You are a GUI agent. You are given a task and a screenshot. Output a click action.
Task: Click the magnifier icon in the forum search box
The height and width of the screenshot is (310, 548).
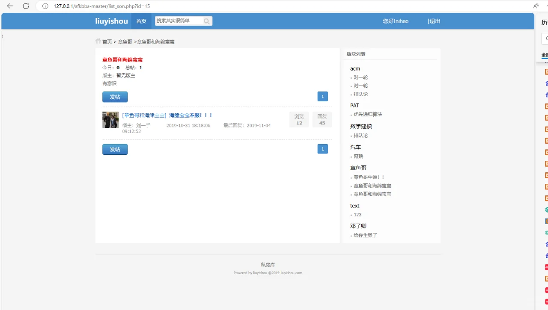pyautogui.click(x=207, y=21)
